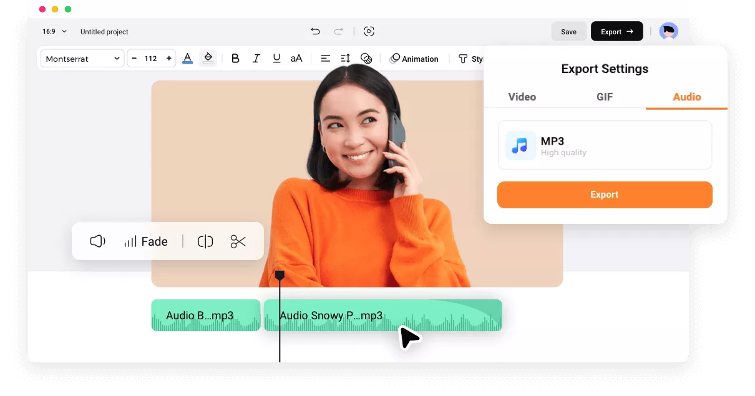This screenshot has height=396, width=755.
Task: Toggle bold text formatting
Action: point(235,59)
